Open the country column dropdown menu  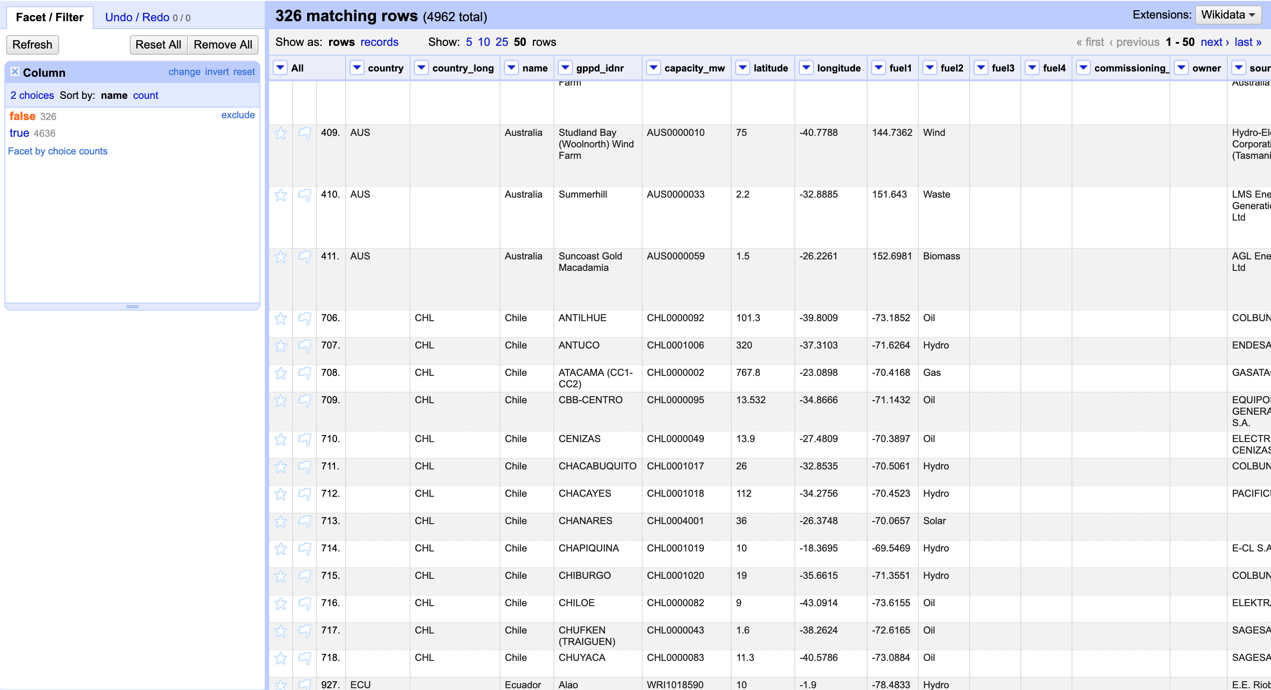pyautogui.click(x=357, y=68)
